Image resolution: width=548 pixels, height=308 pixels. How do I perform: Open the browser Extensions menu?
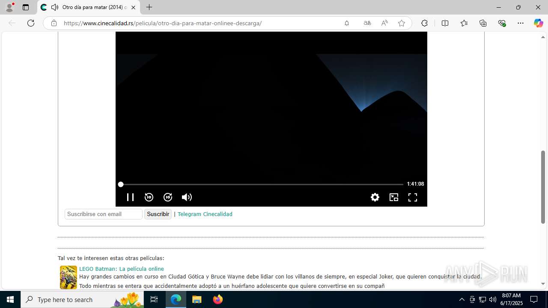[424, 23]
